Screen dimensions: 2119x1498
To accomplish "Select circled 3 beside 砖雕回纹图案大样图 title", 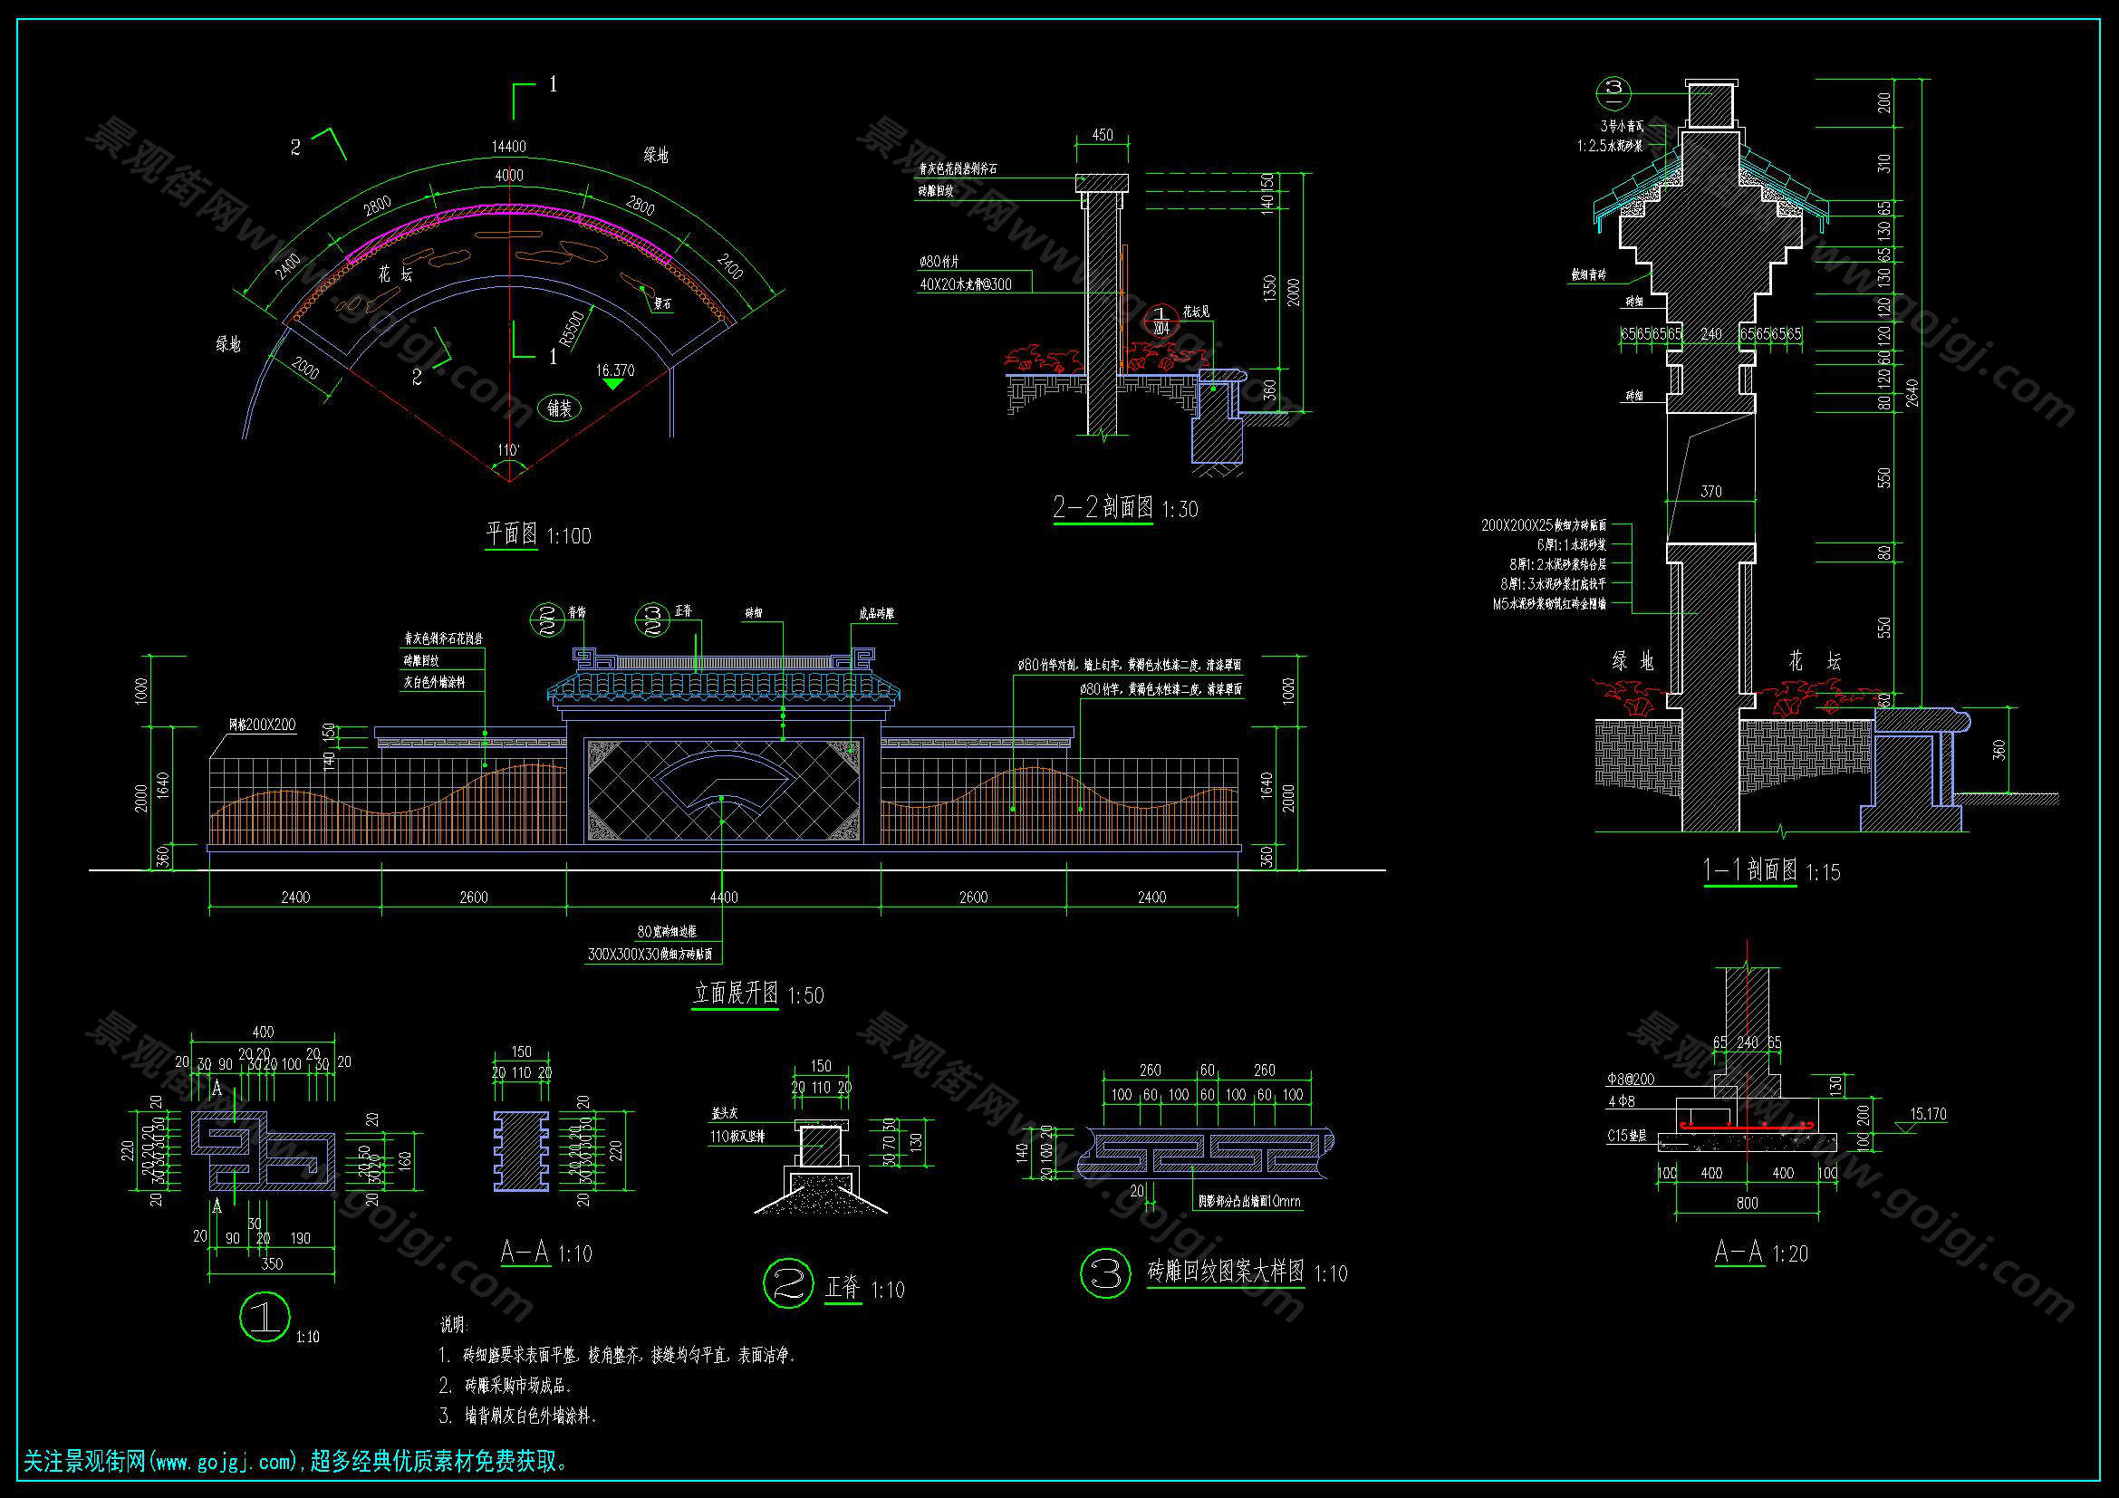I will point(1105,1272).
